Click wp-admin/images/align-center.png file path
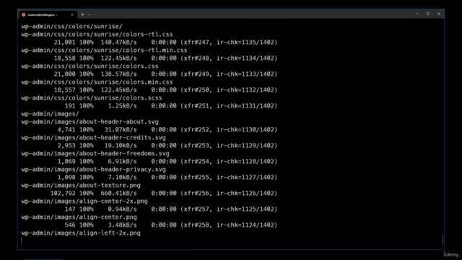This screenshot has height=260, width=462. 79,217
